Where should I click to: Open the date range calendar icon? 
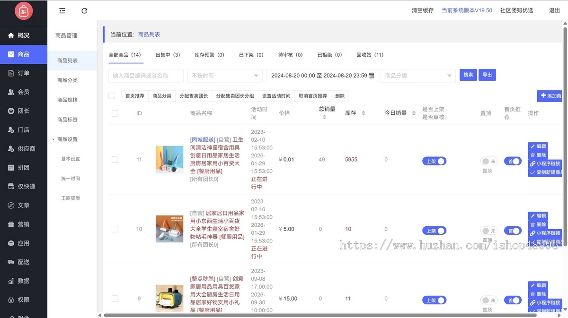372,76
